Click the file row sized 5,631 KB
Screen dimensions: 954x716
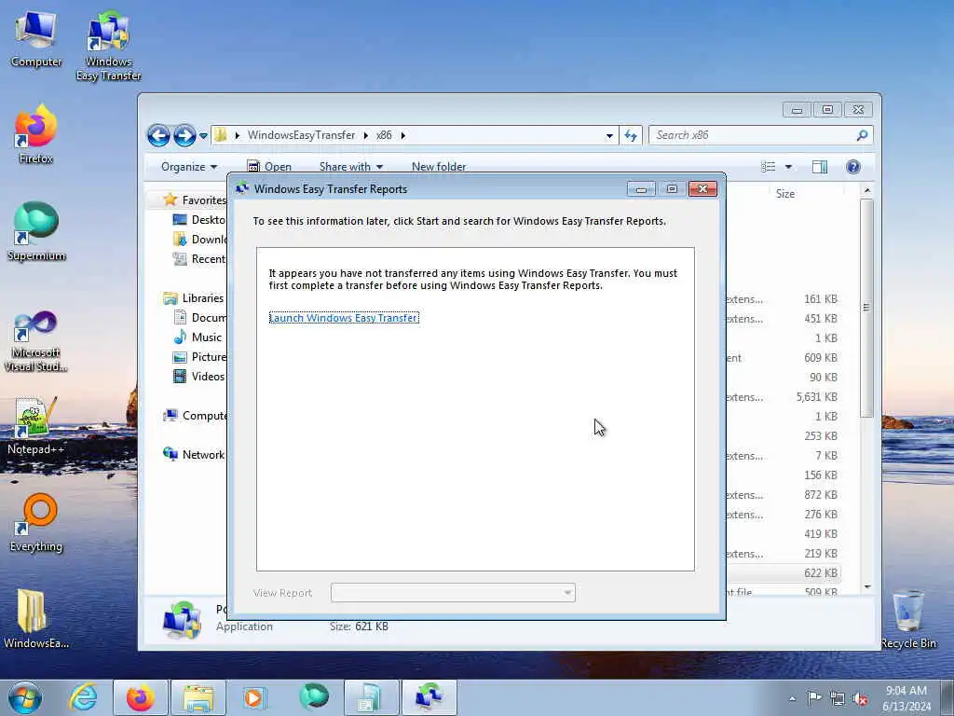784,397
